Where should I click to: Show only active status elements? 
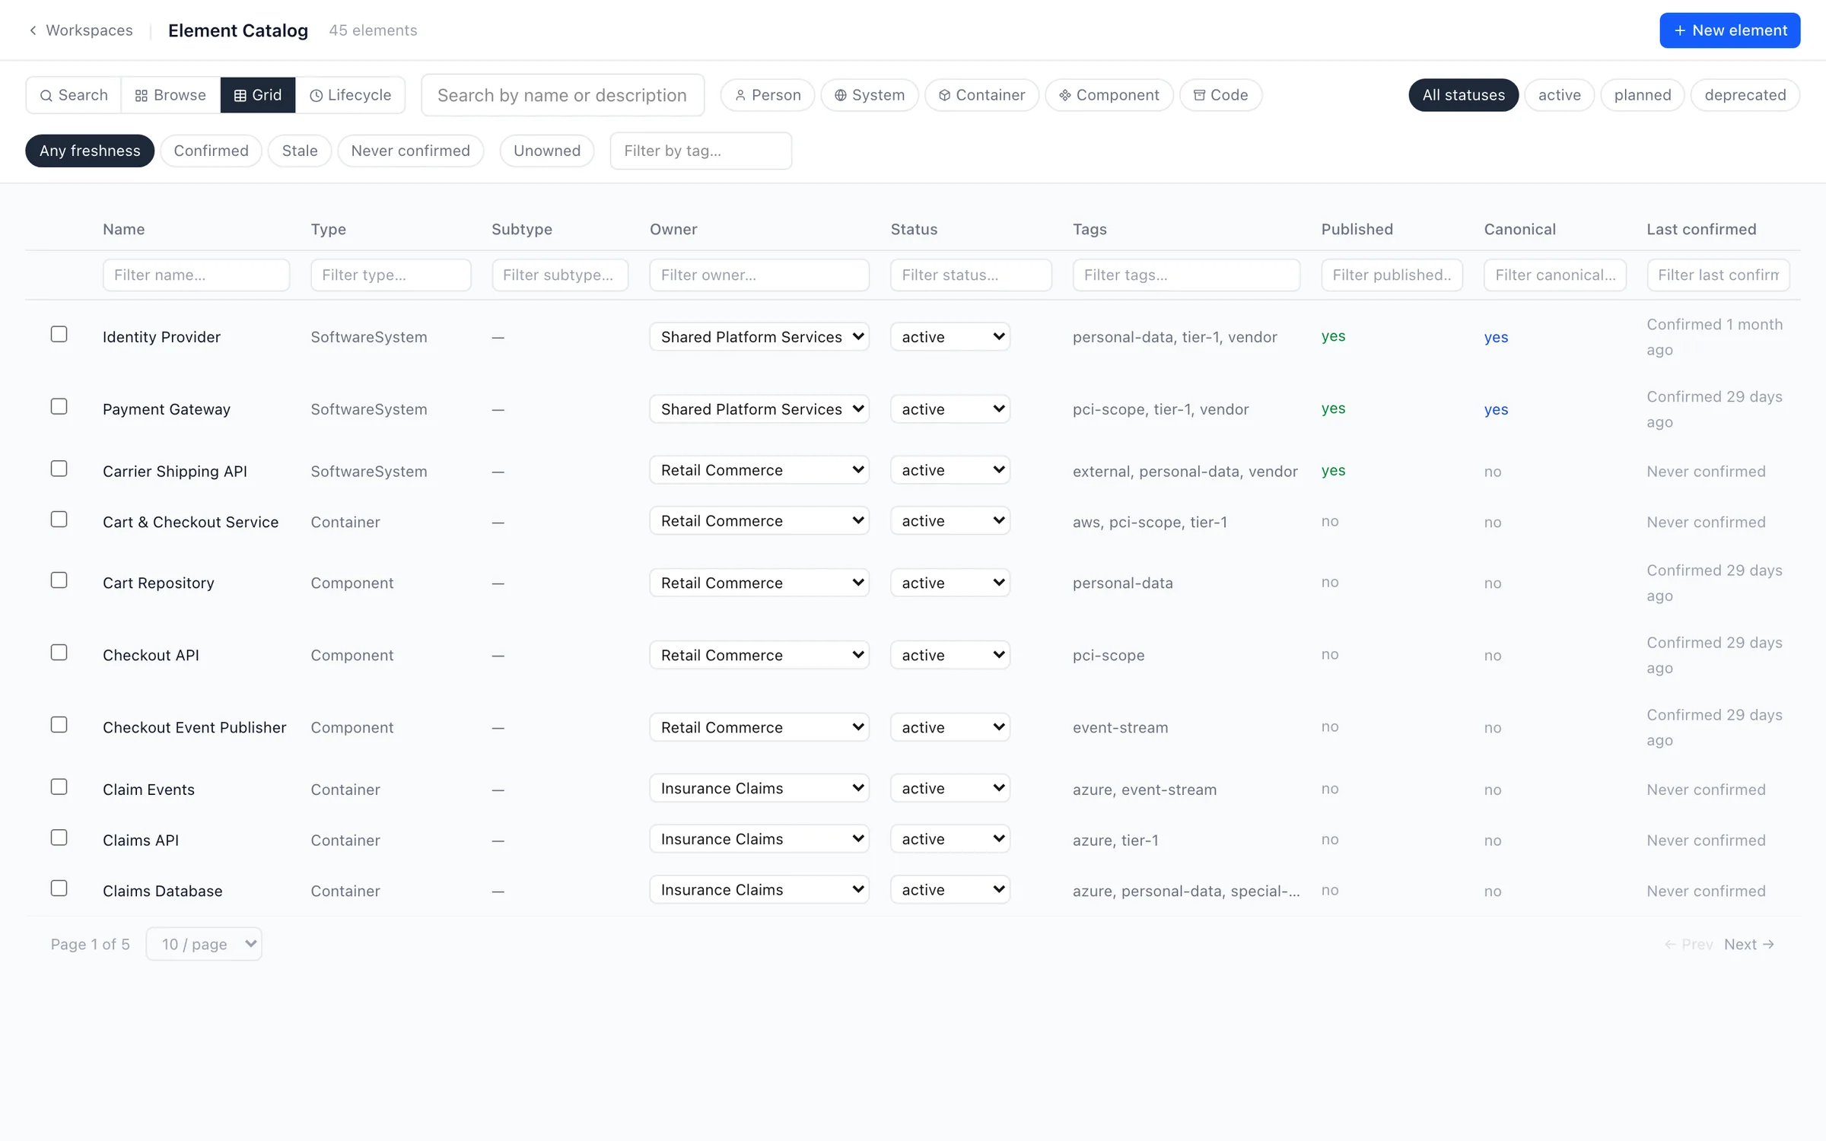[x=1559, y=95]
